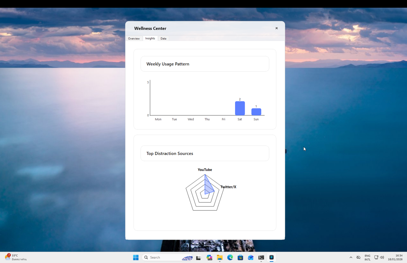Open File Explorer from the taskbar
Screen dimensions: 407x263
tap(220, 257)
